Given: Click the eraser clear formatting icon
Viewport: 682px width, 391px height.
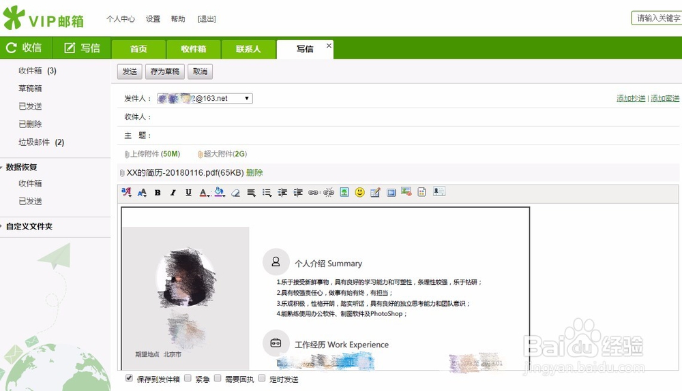Looking at the screenshot, I should pos(235,193).
